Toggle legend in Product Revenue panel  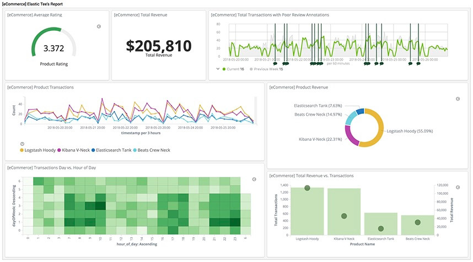458,99
